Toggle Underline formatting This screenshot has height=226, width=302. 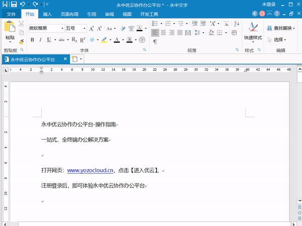(49, 40)
